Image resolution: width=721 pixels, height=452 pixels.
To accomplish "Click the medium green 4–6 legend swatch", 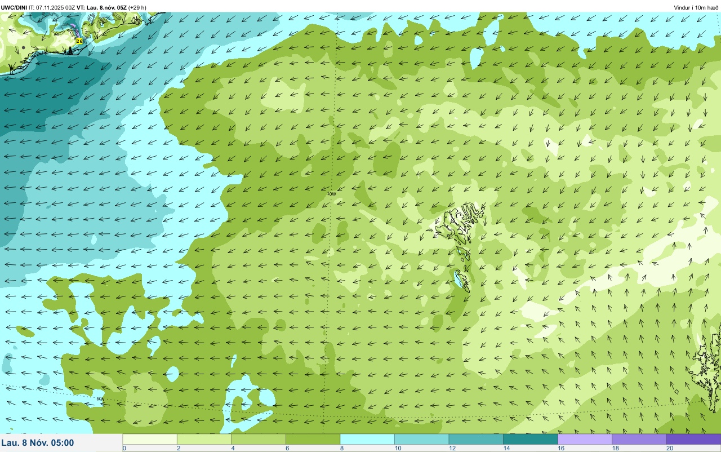I will pyautogui.click(x=259, y=439).
